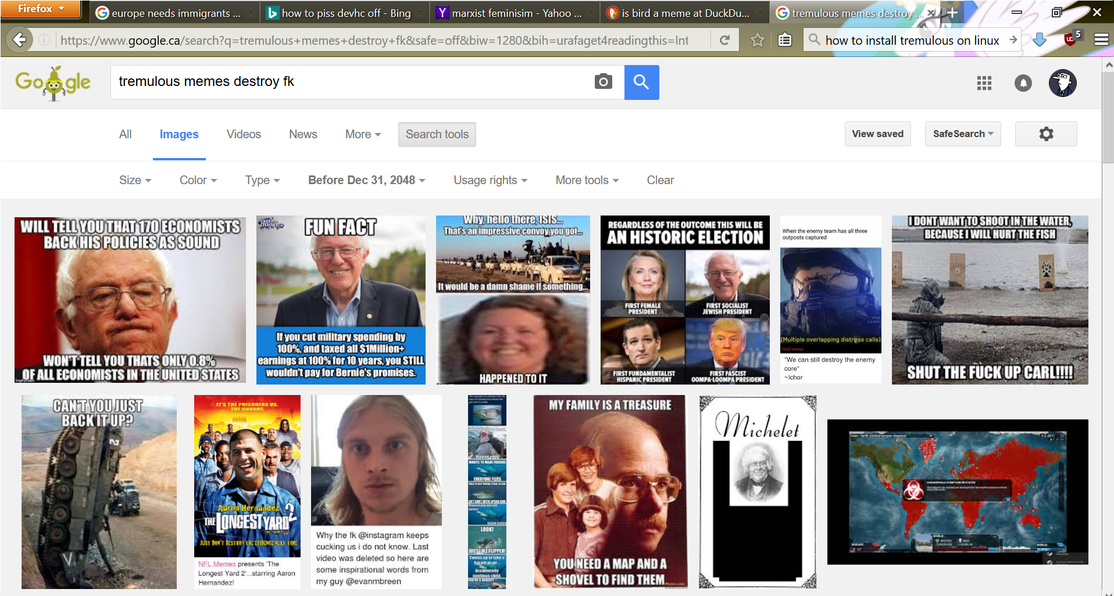Screen dimensions: 1114x596
Task: Bookmark this page with the star icon
Action: coord(757,40)
